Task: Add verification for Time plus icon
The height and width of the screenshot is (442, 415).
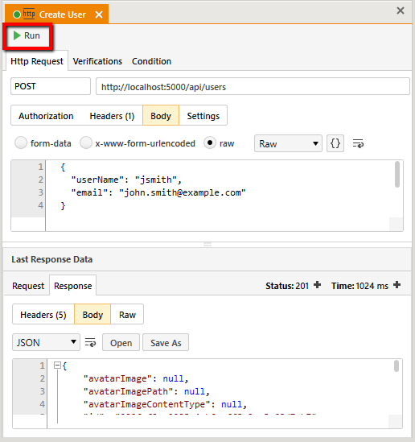Action: pos(397,285)
